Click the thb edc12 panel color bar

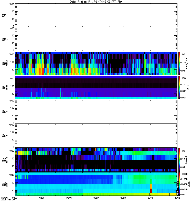coord(179,63)
